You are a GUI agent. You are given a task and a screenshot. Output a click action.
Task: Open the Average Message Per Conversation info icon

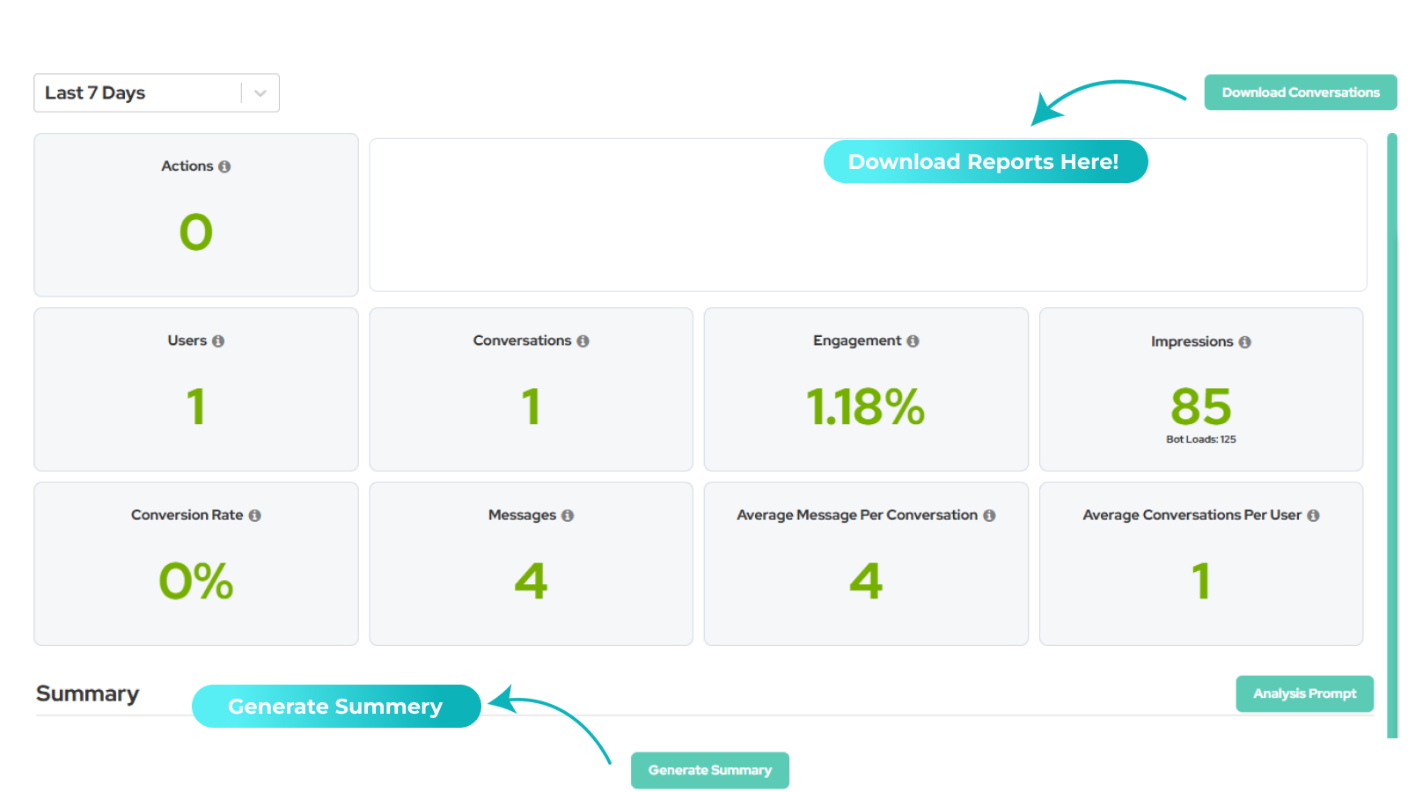[991, 516]
